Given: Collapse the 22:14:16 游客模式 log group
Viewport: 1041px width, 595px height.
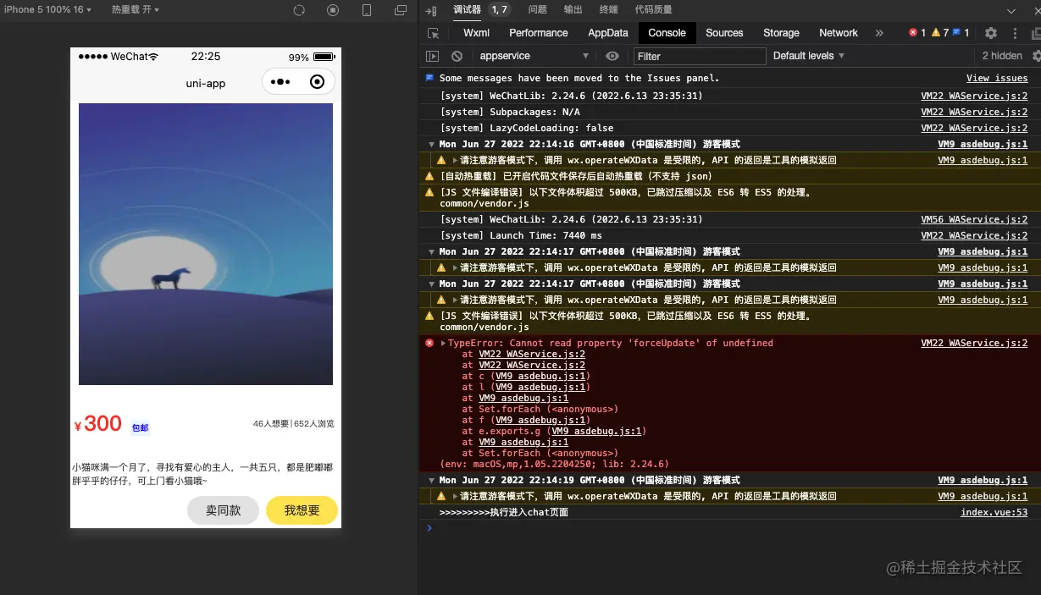Looking at the screenshot, I should [432, 145].
